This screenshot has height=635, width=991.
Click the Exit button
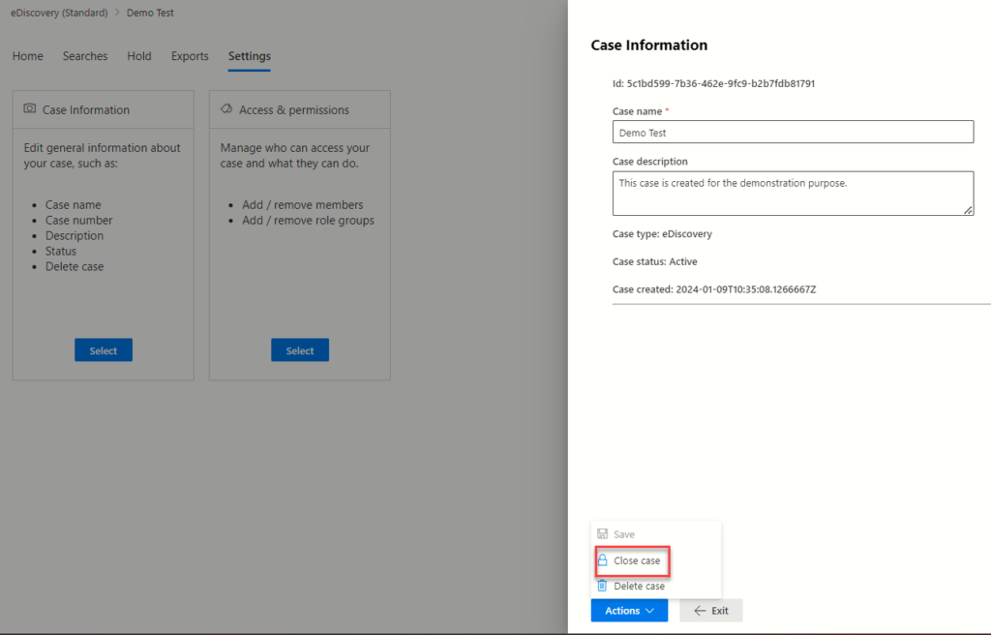click(711, 610)
